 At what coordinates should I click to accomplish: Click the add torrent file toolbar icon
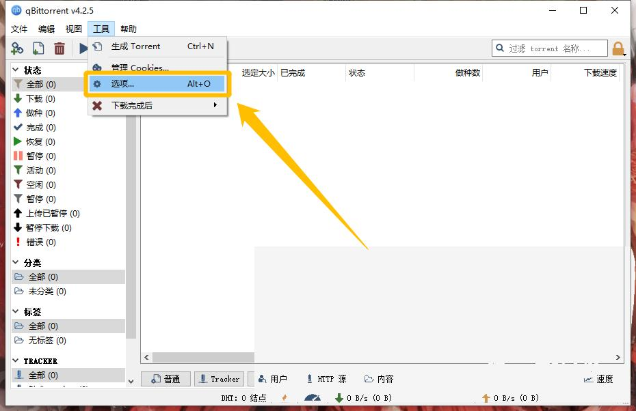coord(38,48)
